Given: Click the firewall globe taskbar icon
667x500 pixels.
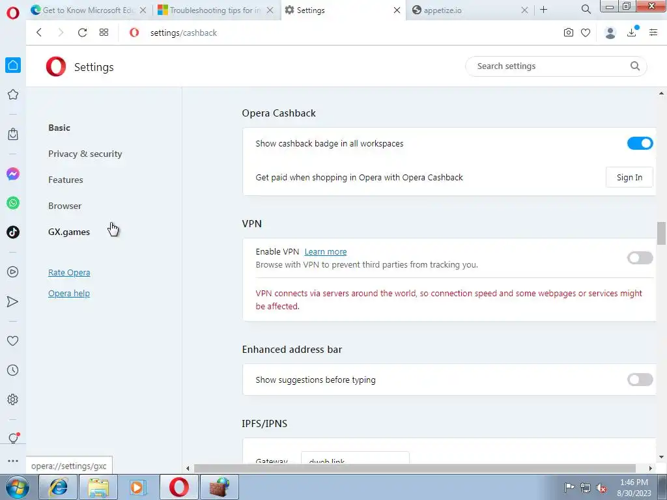Looking at the screenshot, I should 220,487.
